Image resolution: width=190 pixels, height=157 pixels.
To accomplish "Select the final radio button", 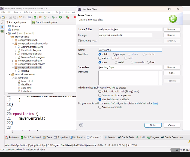I will [148, 62].
